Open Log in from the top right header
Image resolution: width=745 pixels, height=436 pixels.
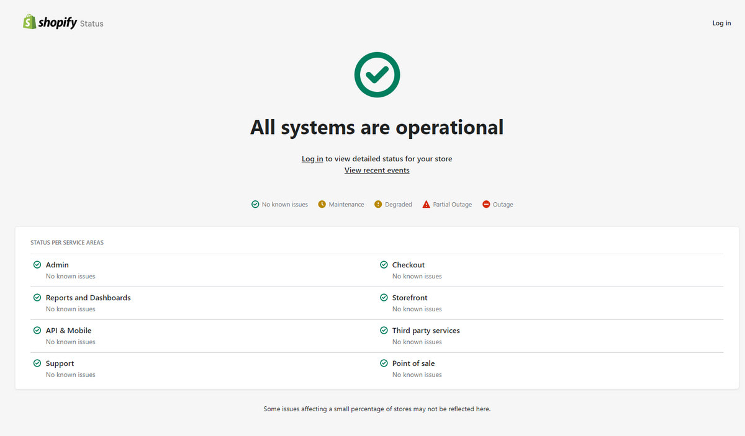[x=721, y=22]
